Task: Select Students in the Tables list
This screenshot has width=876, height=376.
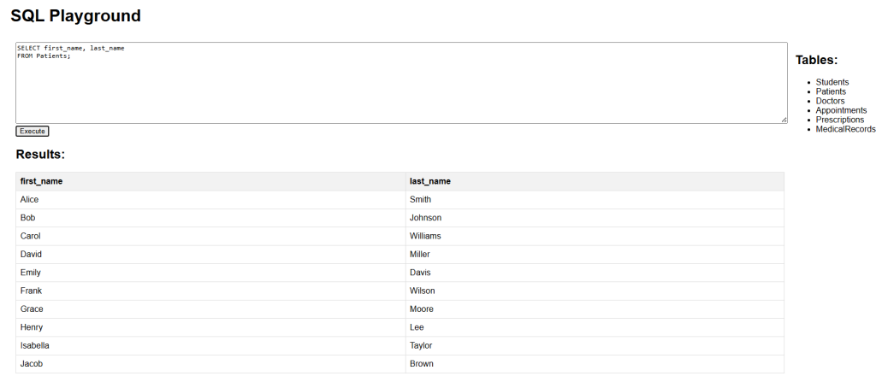Action: (832, 82)
